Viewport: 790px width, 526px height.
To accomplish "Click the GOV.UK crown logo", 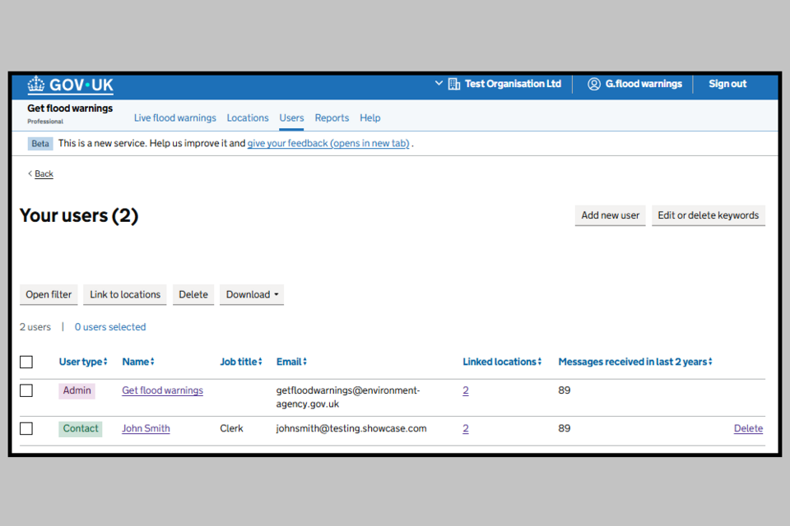I will pyautogui.click(x=36, y=85).
